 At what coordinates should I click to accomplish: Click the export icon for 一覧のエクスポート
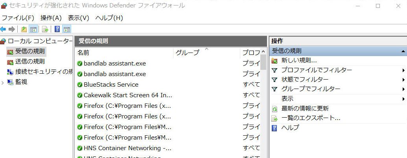[274, 119]
